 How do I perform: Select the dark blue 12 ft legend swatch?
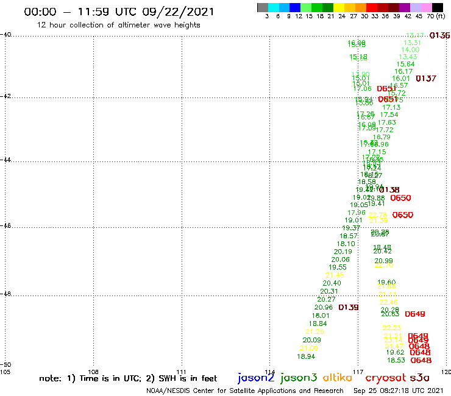295,7
